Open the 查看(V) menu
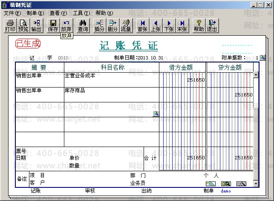The height and width of the screenshot is (201, 274). pyautogui.click(x=58, y=13)
